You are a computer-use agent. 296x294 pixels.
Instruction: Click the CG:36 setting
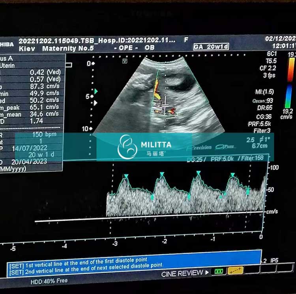coord(264,117)
